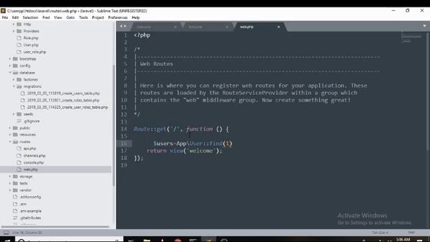Click the Sublime Text icon in Windows taskbar

(x=208, y=240)
